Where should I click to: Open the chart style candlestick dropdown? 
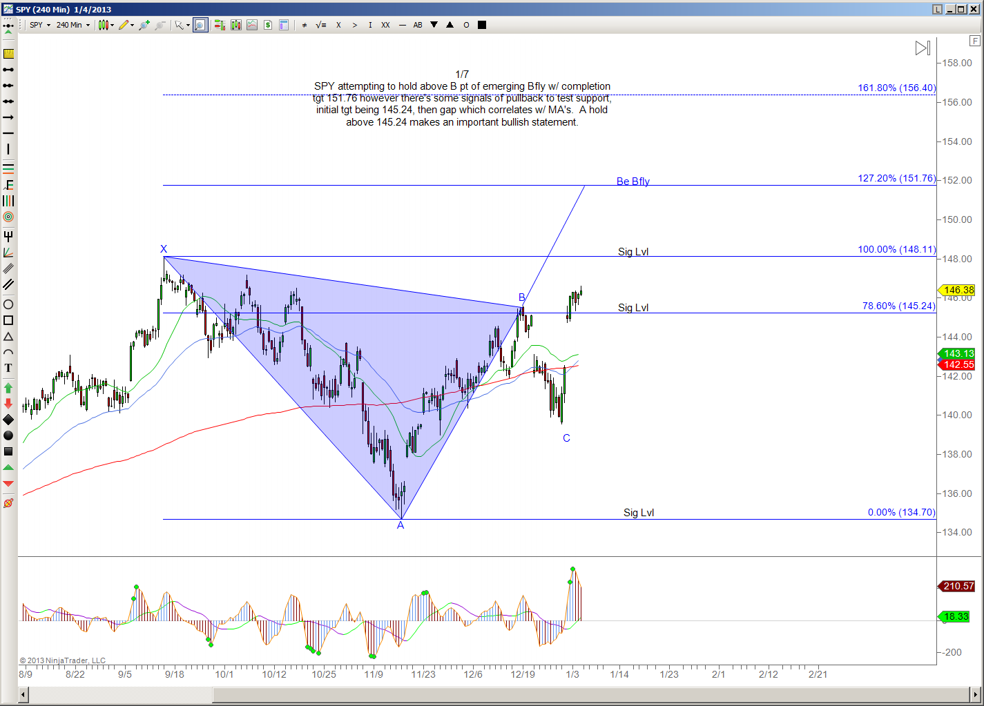point(106,25)
